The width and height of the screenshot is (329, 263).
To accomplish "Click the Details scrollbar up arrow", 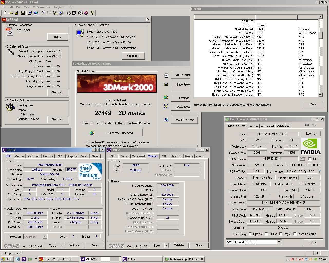I will 320,17.
